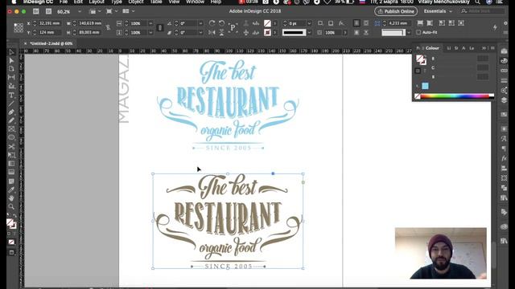Select the Rectangle Frame tool
This screenshot has height=289, width=515.
point(11,128)
